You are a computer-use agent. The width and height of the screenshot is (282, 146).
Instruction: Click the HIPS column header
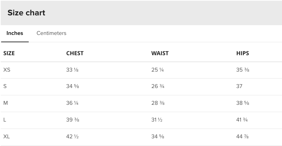tap(243, 53)
